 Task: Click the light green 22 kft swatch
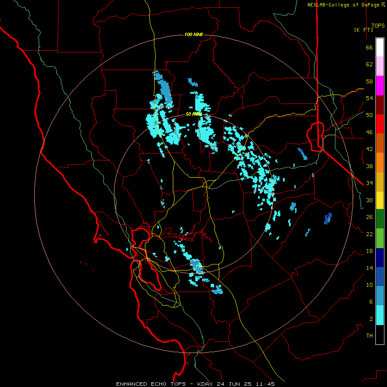380,238
